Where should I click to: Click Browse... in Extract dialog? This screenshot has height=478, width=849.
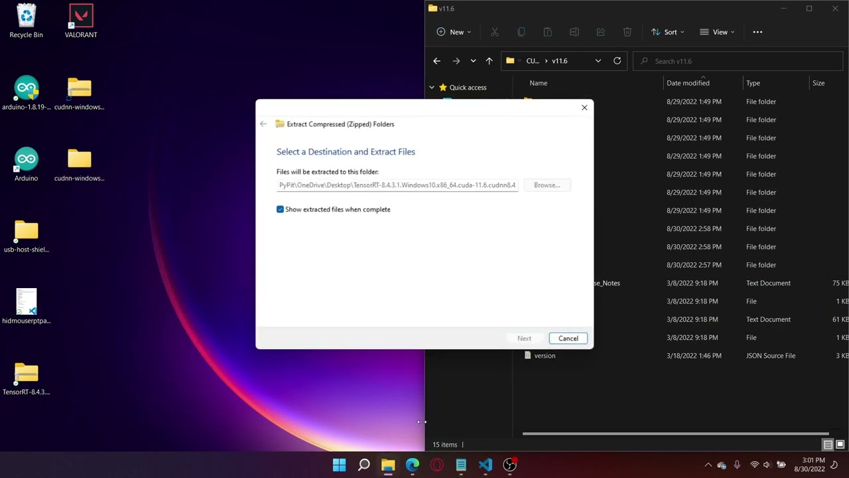click(547, 185)
